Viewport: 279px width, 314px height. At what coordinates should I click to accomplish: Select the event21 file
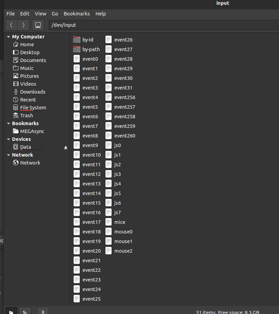point(87,261)
